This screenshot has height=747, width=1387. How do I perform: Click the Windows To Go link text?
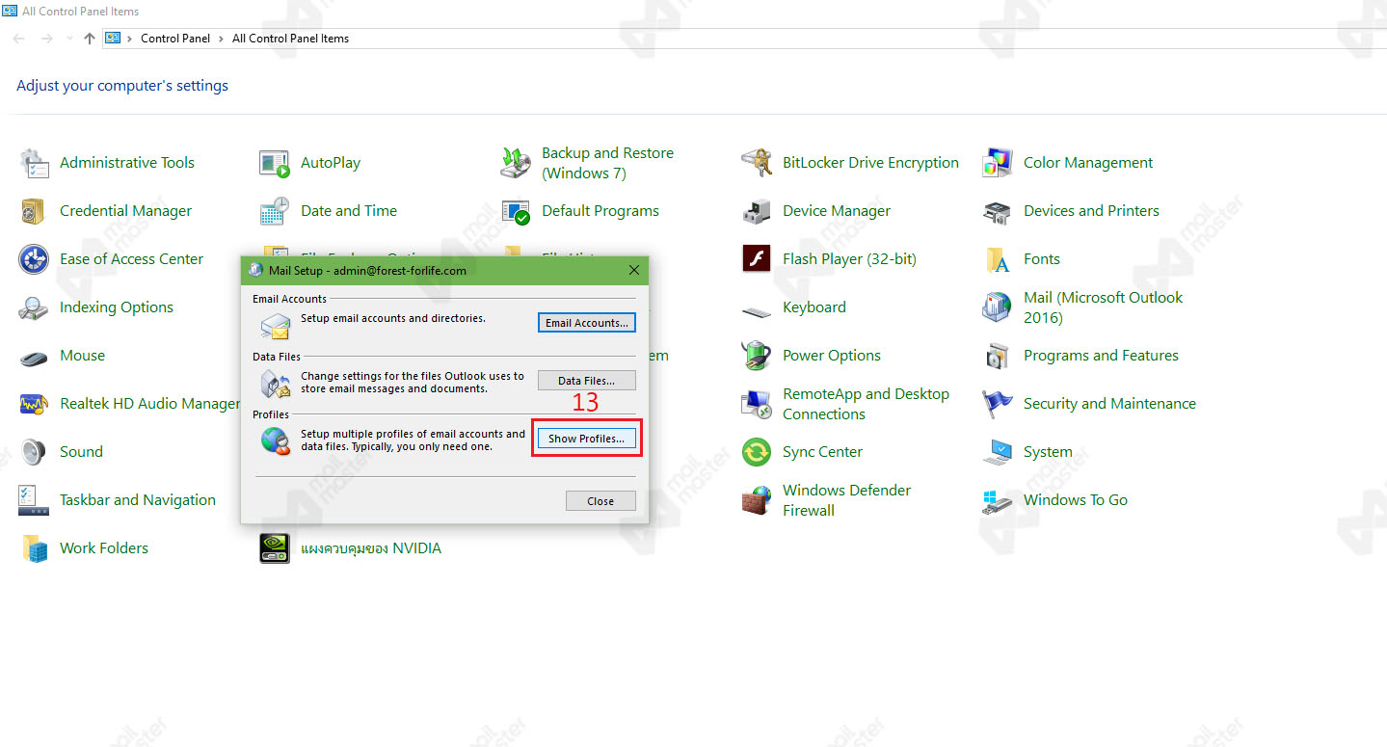pos(1076,500)
